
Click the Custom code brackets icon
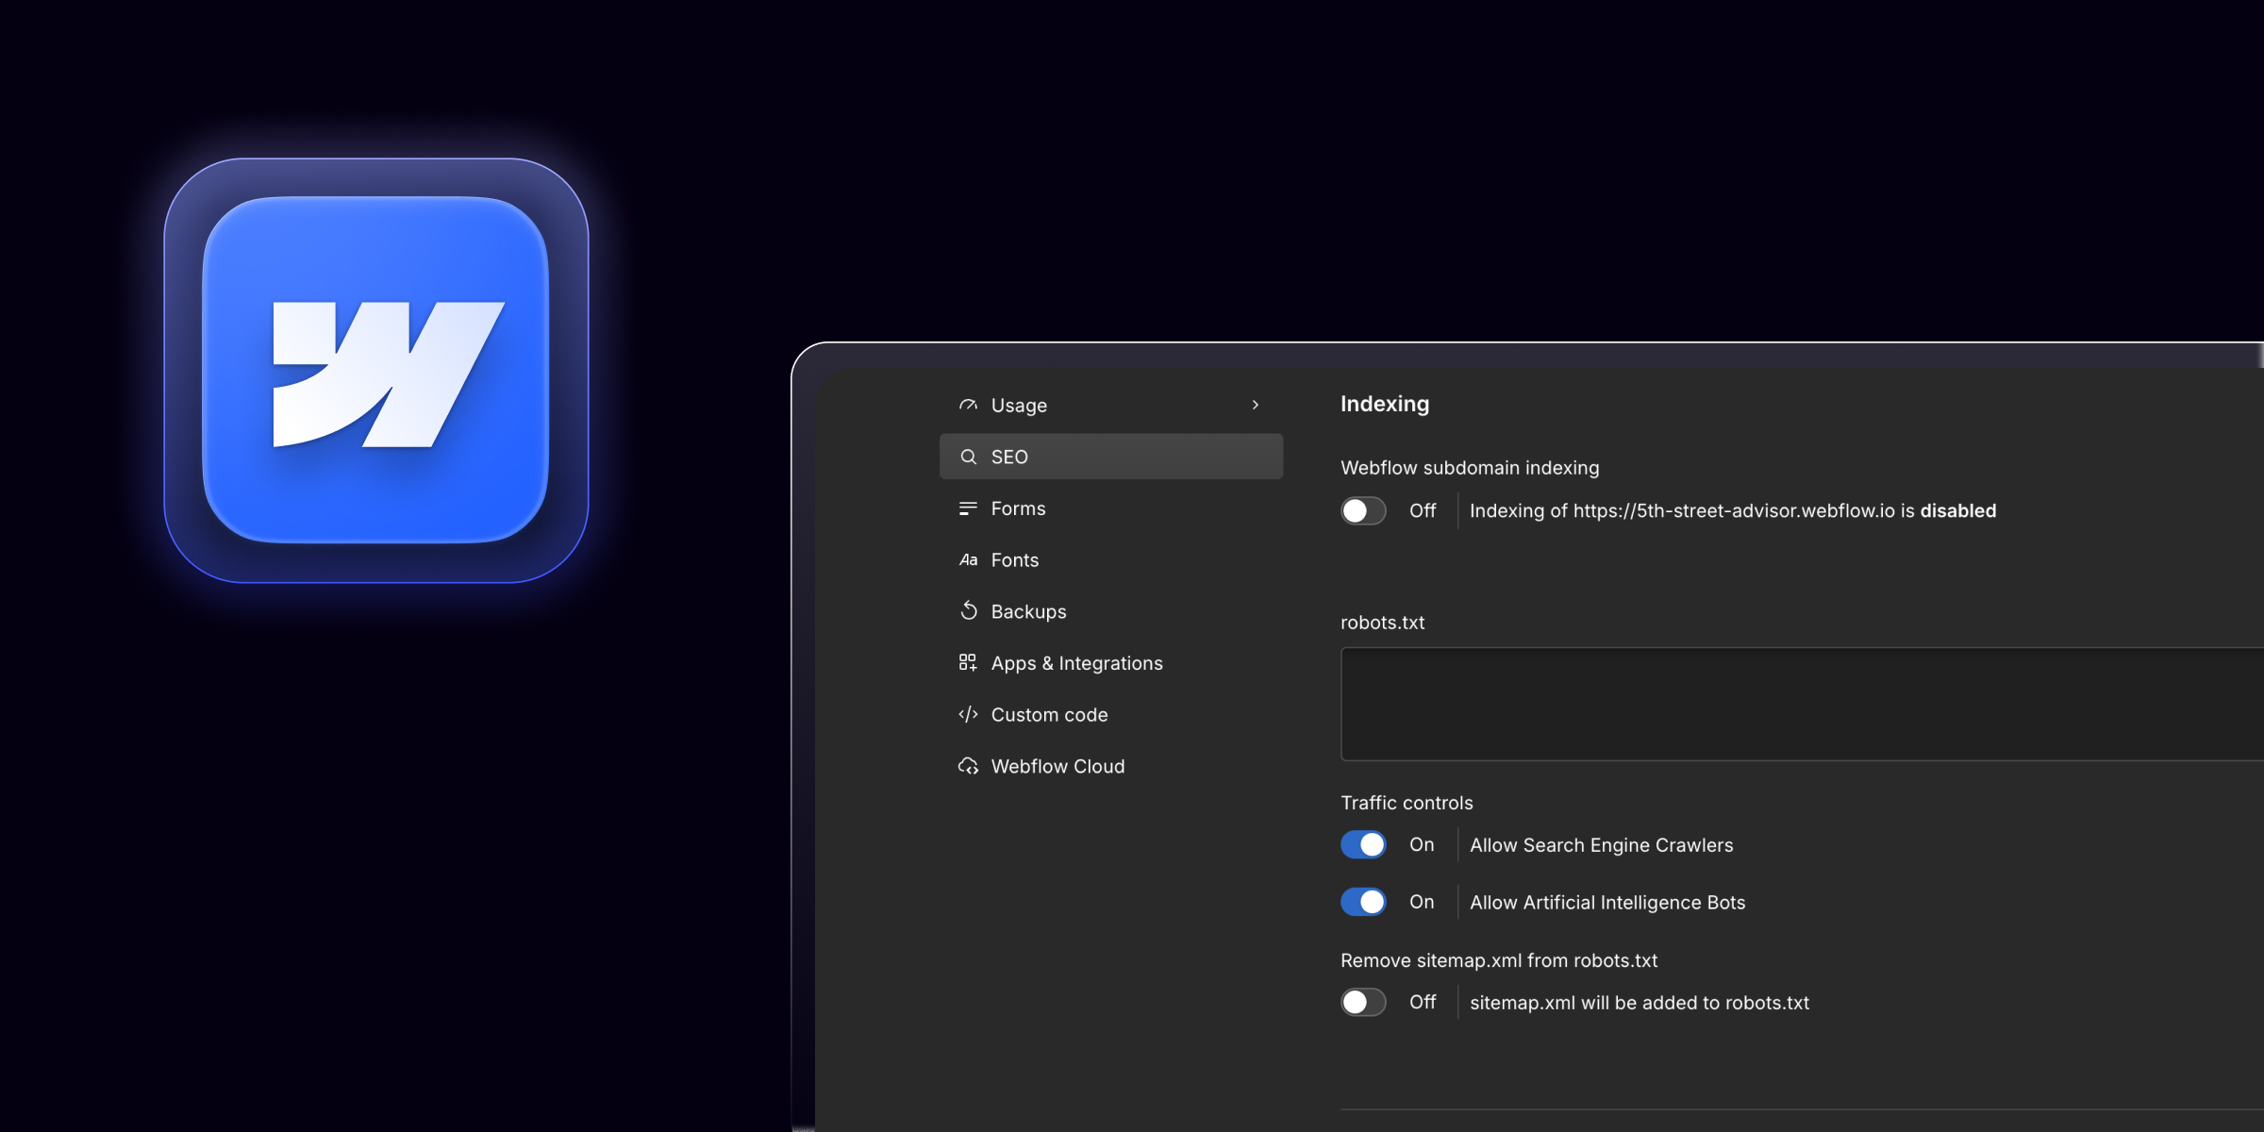(968, 715)
